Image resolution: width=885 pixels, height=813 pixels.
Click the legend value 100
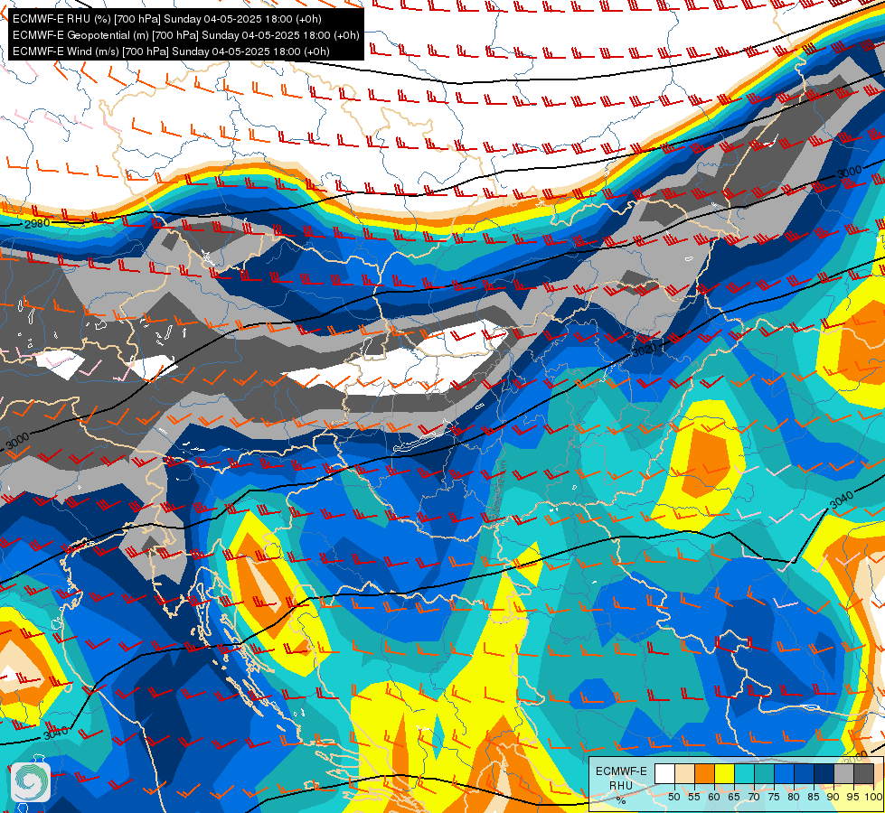click(874, 797)
